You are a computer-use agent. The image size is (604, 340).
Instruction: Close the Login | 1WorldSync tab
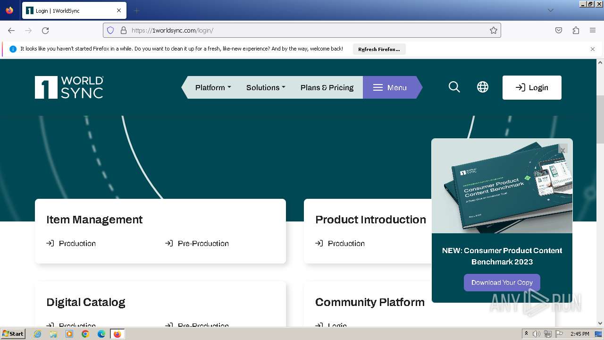[119, 10]
